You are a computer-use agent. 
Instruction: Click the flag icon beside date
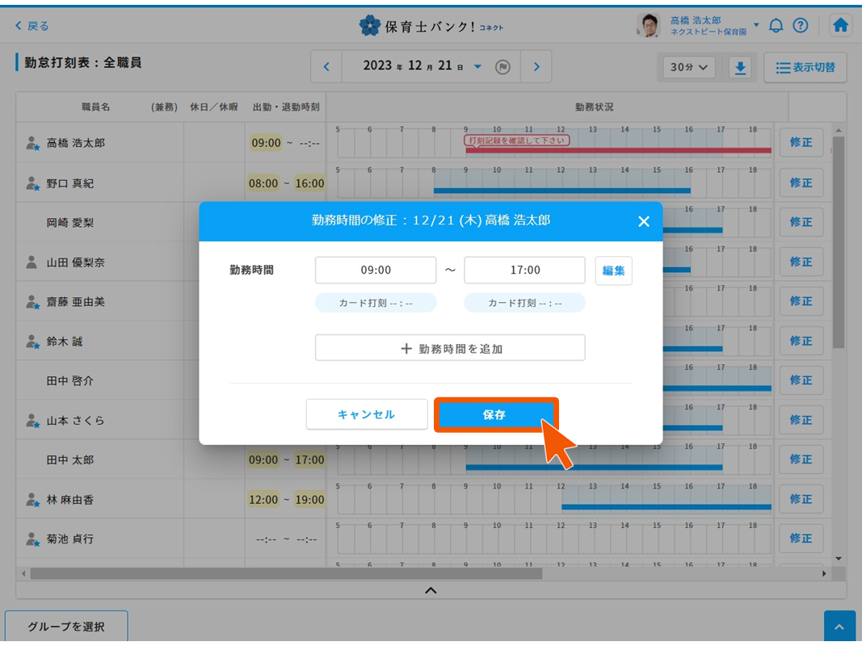502,67
